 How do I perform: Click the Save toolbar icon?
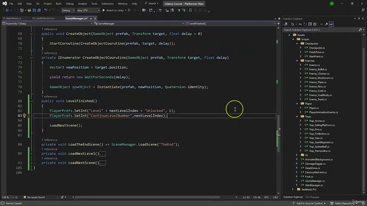coord(34,10)
